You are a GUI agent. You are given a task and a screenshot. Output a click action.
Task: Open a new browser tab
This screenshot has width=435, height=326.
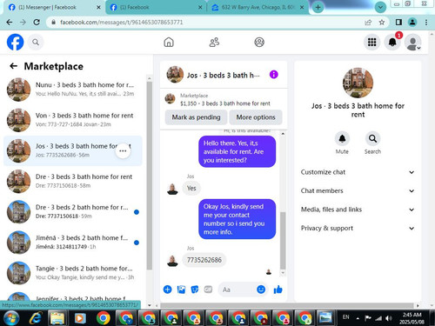click(318, 7)
